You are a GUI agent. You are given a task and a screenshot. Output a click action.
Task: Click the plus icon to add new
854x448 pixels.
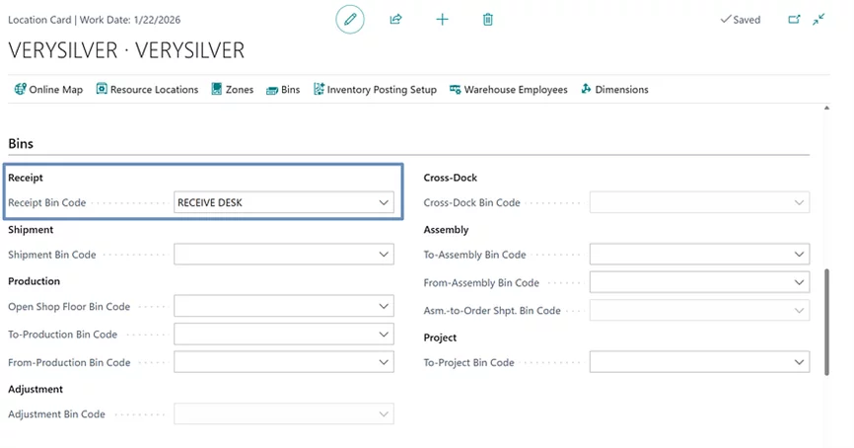pos(442,19)
